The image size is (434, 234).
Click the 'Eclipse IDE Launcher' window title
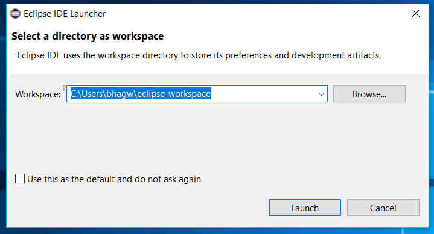(x=65, y=14)
